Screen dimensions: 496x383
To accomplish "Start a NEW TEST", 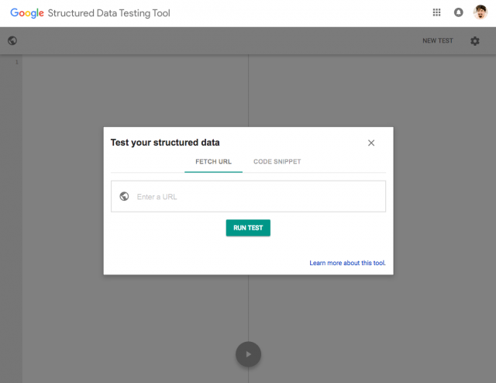I will [438, 41].
